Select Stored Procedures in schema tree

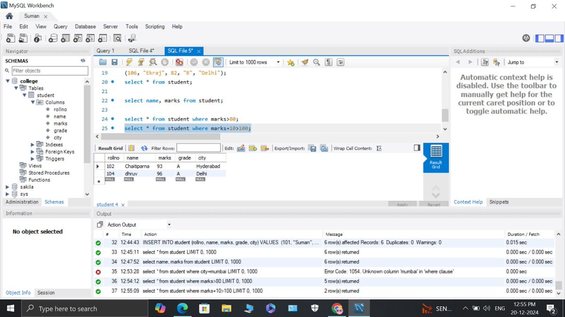point(49,173)
